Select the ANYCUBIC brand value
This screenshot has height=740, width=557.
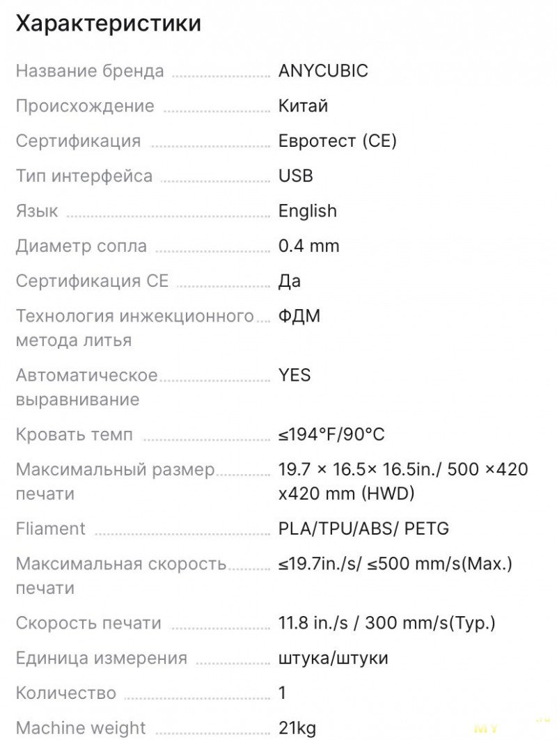coord(323,71)
